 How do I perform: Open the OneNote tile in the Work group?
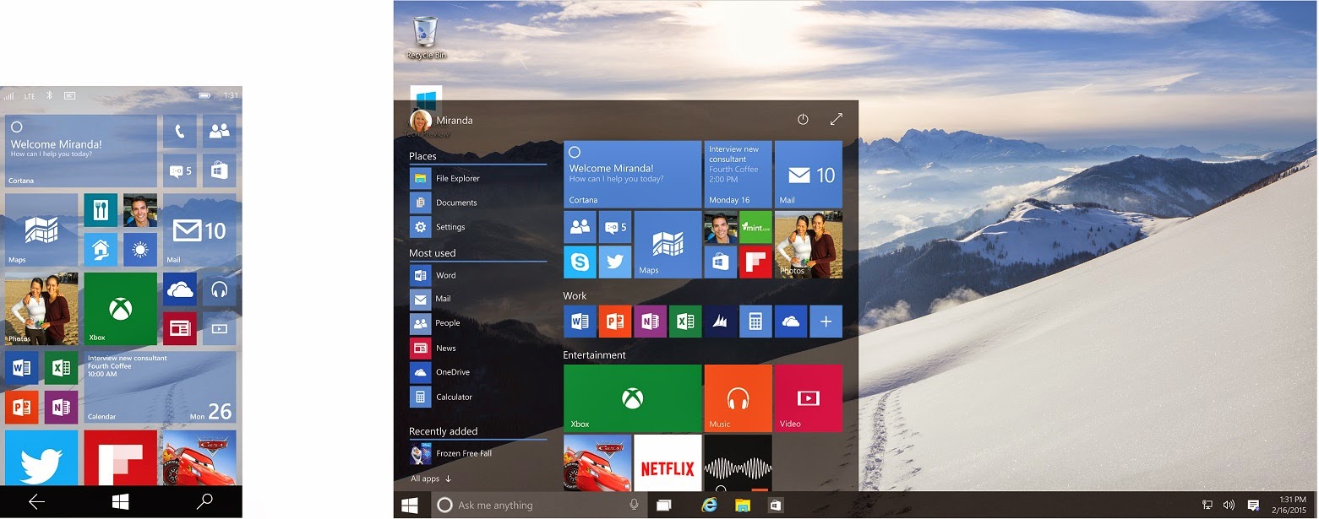pos(650,322)
